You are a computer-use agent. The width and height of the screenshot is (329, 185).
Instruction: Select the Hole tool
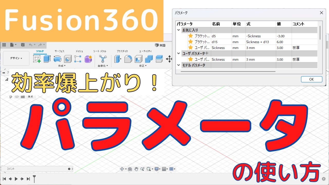click(67, 59)
